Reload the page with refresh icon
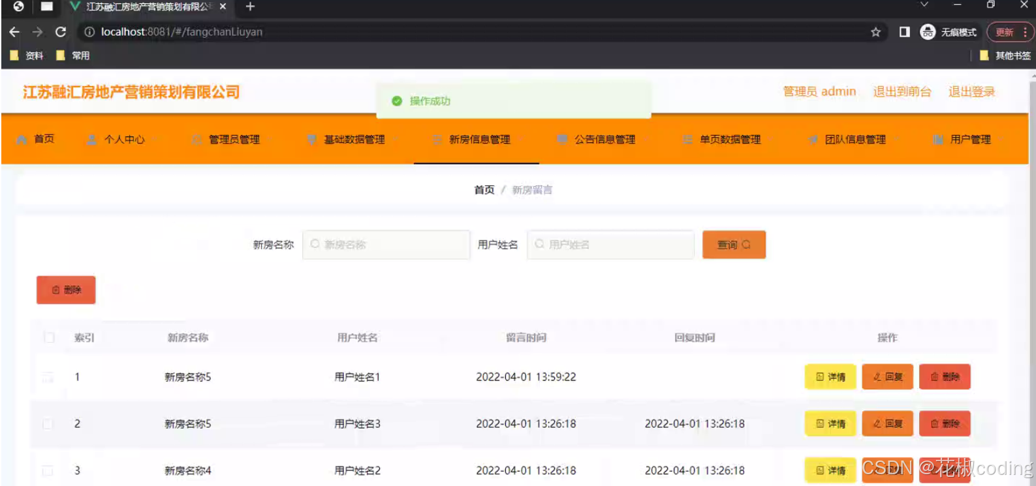1036x486 pixels. point(61,32)
